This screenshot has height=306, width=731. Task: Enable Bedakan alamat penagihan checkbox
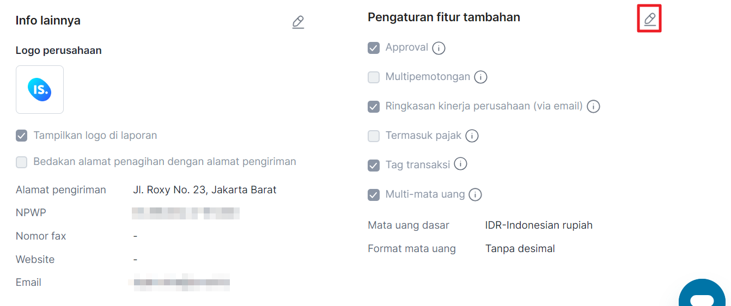point(22,162)
